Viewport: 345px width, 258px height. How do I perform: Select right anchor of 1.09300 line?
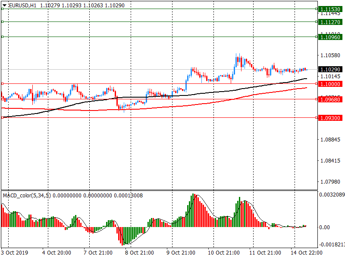point(317,117)
